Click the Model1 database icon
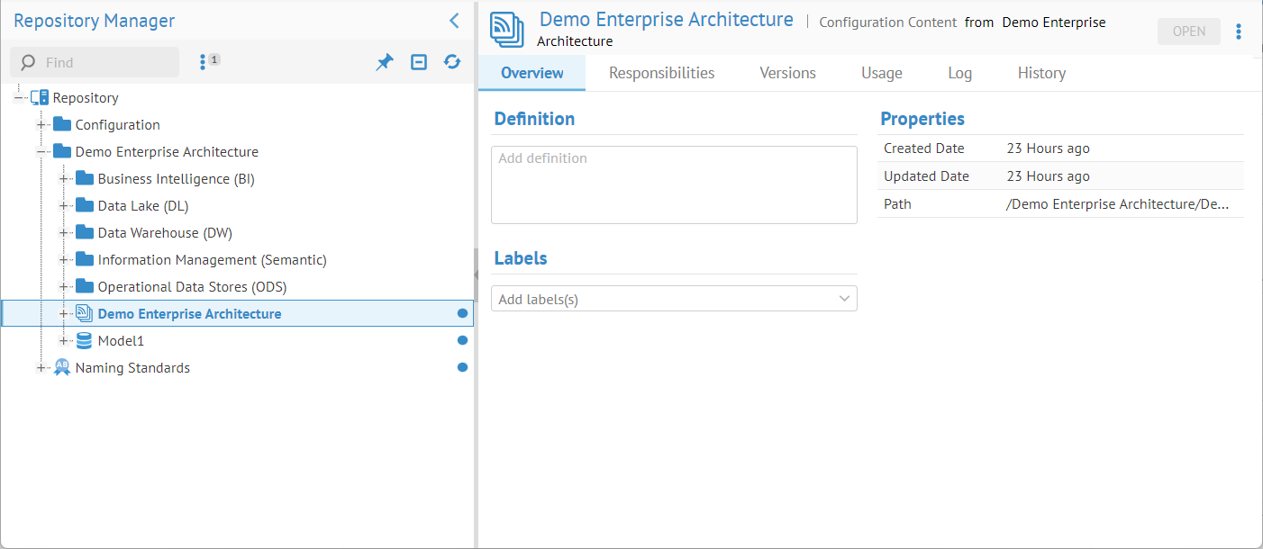 click(84, 340)
